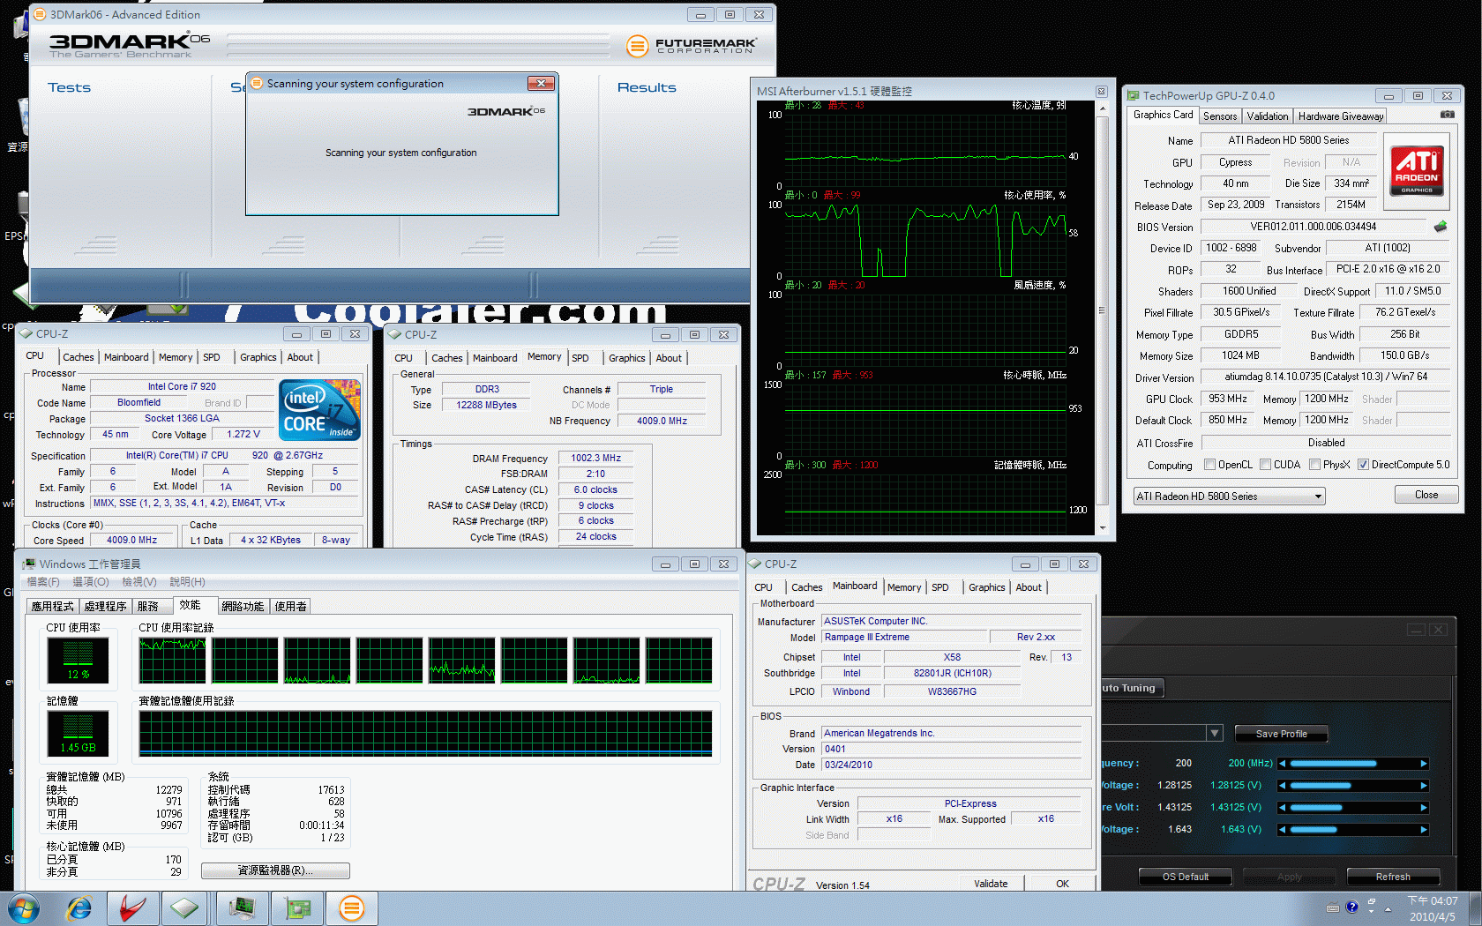
Task: Click Afterburner scrollbar up arrow
Action: 1102,109
